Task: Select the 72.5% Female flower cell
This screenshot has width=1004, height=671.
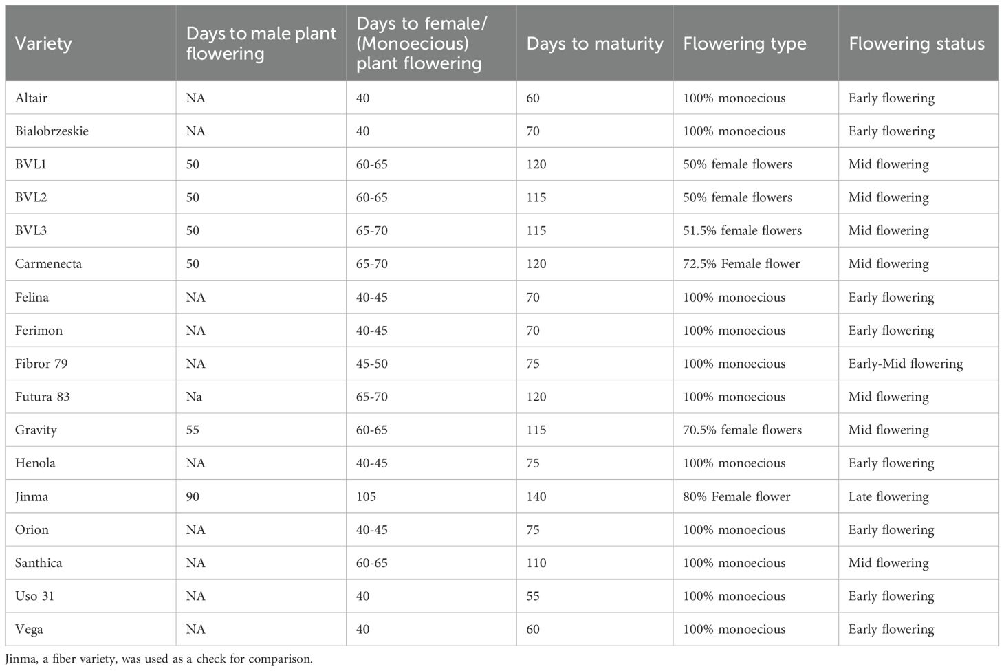Action: point(741,264)
